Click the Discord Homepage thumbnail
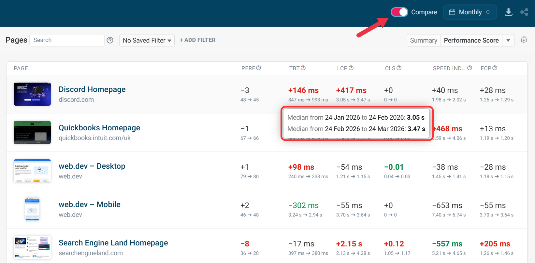Viewport: 535px width, 263px height. click(32, 94)
